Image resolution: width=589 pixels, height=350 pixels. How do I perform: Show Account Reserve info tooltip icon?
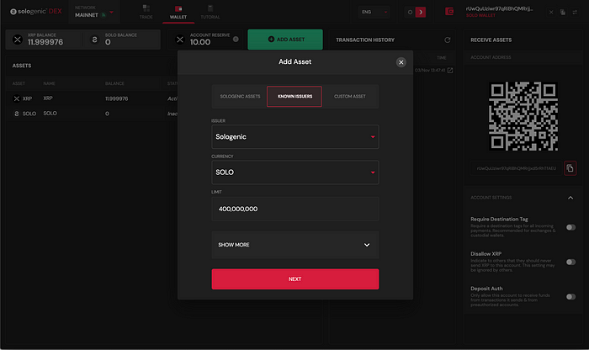236,39
